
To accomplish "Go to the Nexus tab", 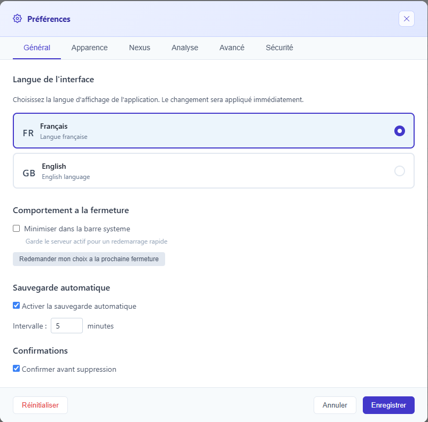I will coord(139,48).
